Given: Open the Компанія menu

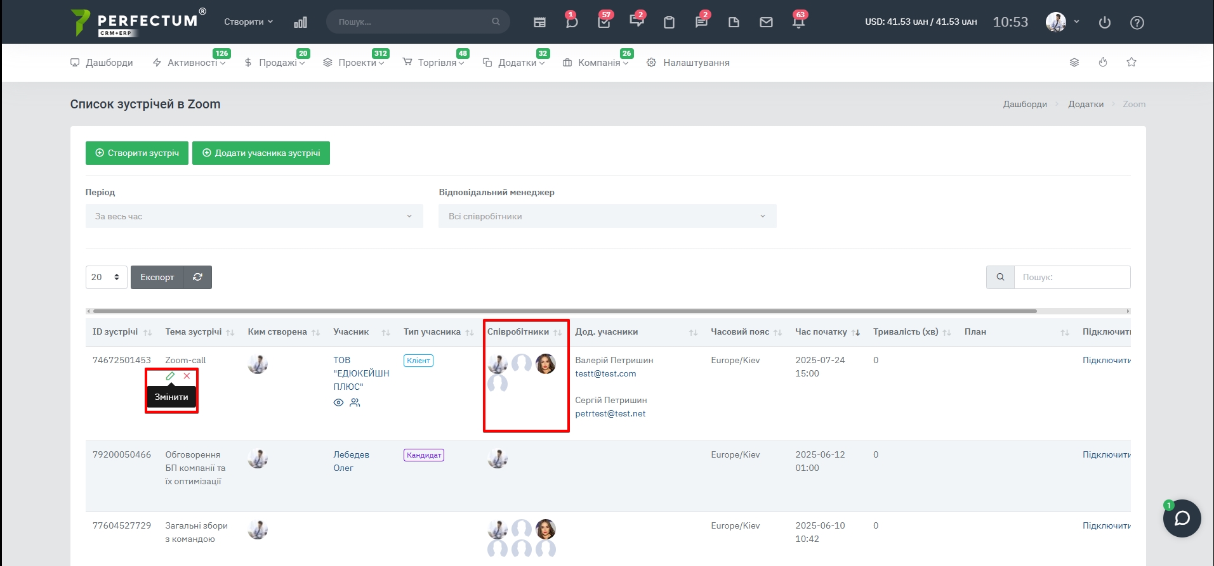Looking at the screenshot, I should [x=595, y=63].
